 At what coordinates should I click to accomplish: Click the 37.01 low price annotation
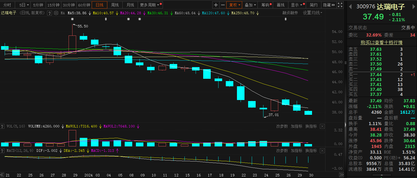274,115
